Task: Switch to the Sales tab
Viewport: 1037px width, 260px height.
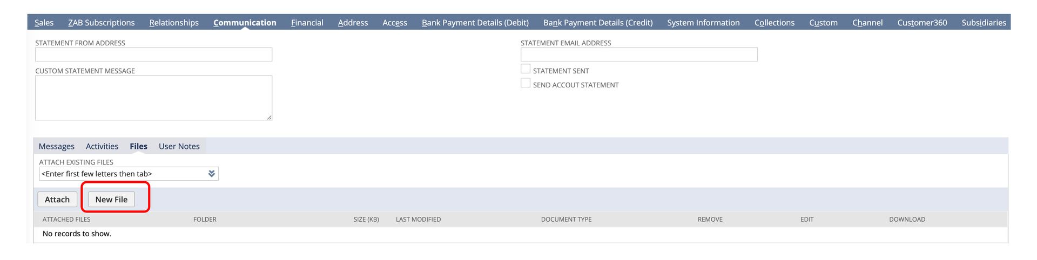Action: (44, 23)
